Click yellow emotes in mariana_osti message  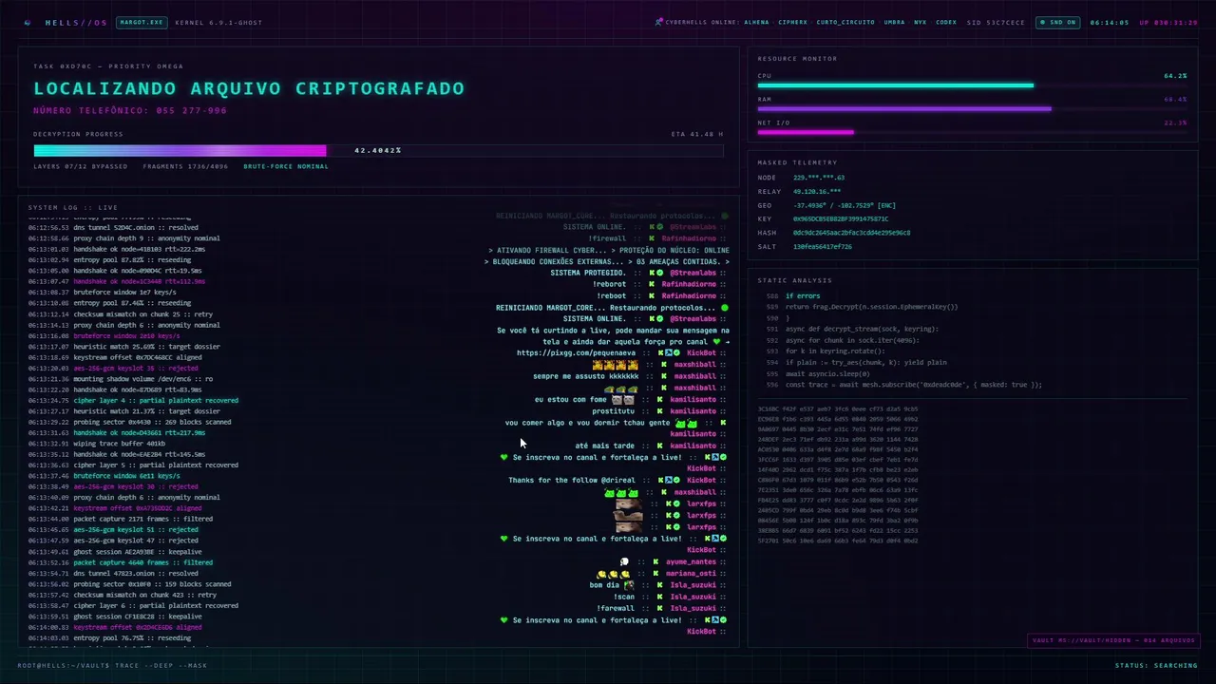tap(614, 574)
